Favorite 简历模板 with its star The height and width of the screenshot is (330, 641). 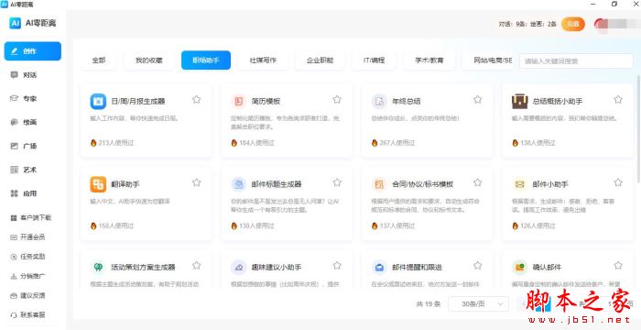tap(337, 100)
